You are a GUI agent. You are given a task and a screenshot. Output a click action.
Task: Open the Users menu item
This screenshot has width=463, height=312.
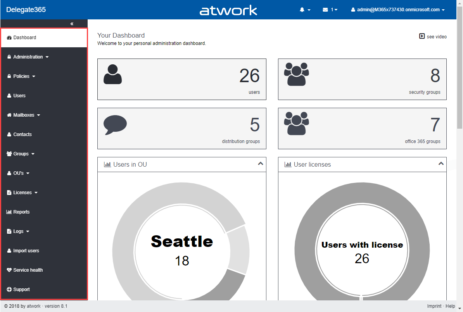44,96
